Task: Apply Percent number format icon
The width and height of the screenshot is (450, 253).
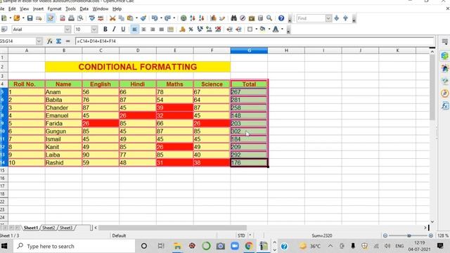Action: coord(191,30)
